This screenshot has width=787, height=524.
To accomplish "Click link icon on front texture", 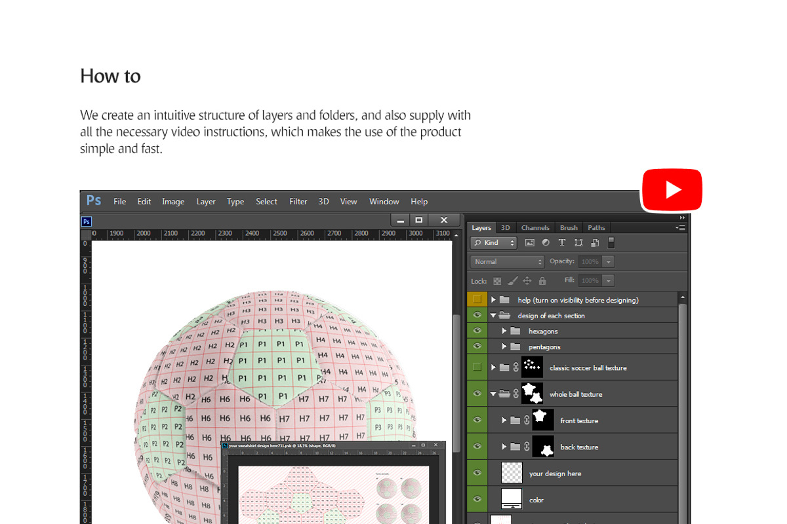I will [527, 421].
